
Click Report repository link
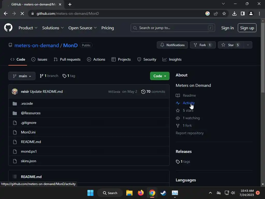pos(190,133)
